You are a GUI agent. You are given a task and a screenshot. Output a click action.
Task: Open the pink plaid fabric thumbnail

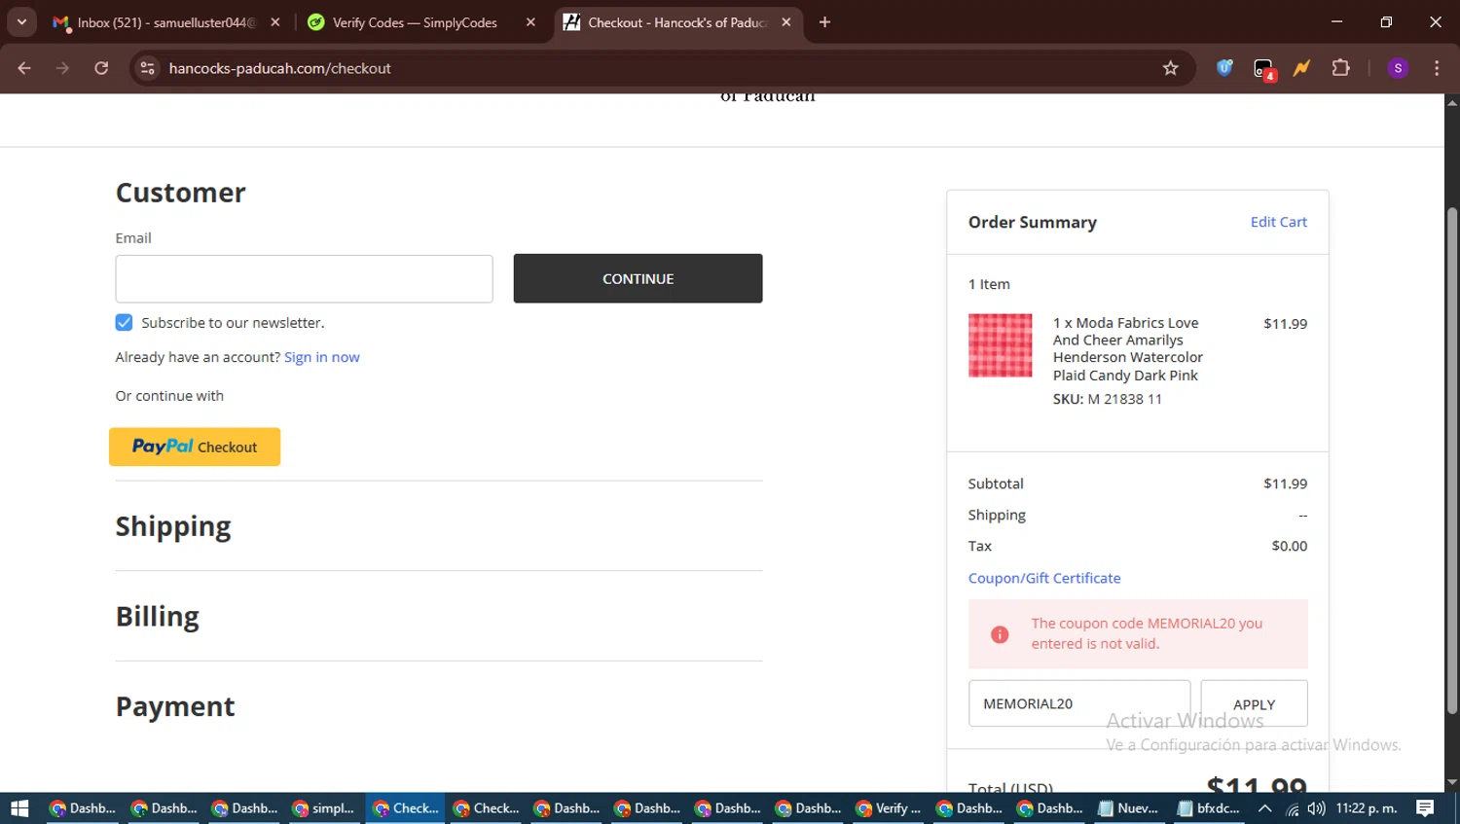tap(1000, 345)
